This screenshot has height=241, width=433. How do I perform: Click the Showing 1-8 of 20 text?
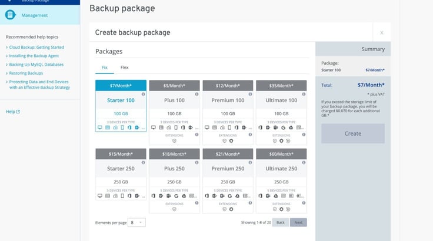pos(256,223)
